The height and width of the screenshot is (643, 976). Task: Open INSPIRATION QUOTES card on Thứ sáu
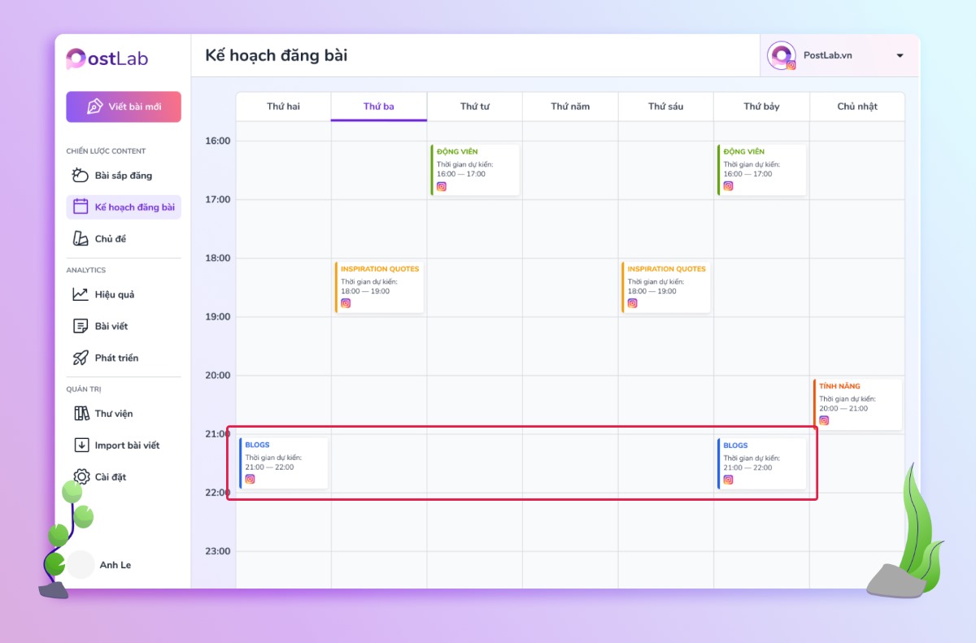(x=666, y=287)
